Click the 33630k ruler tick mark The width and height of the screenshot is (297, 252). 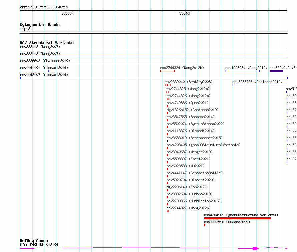(x=68, y=11)
